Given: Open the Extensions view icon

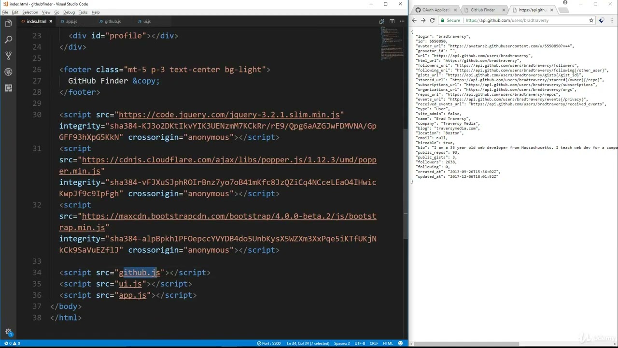Looking at the screenshot, I should pyautogui.click(x=8, y=88).
